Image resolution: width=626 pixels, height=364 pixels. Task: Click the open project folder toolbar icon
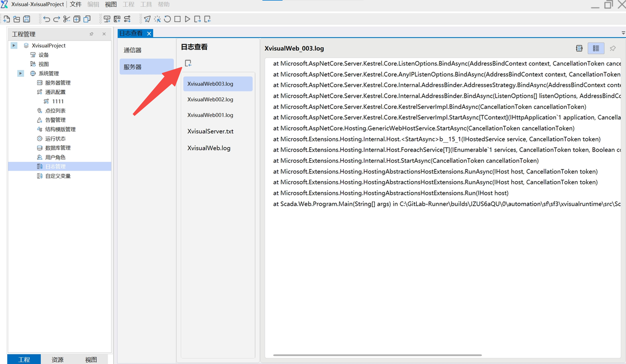[x=17, y=19]
